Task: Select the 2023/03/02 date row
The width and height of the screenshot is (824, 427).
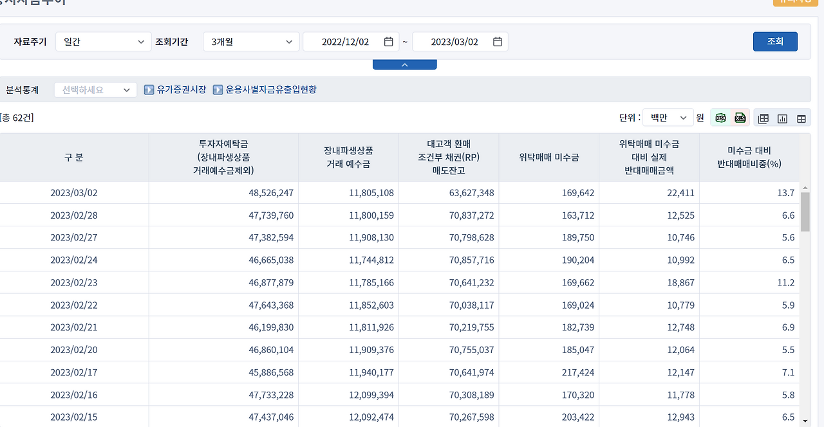Action: pyautogui.click(x=400, y=193)
